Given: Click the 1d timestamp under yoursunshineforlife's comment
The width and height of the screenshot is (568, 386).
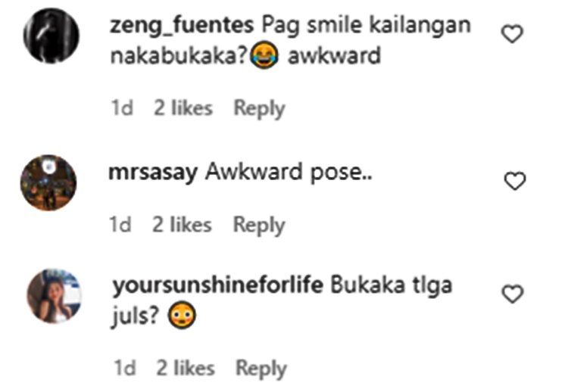Looking at the screenshot, I should [x=125, y=369].
